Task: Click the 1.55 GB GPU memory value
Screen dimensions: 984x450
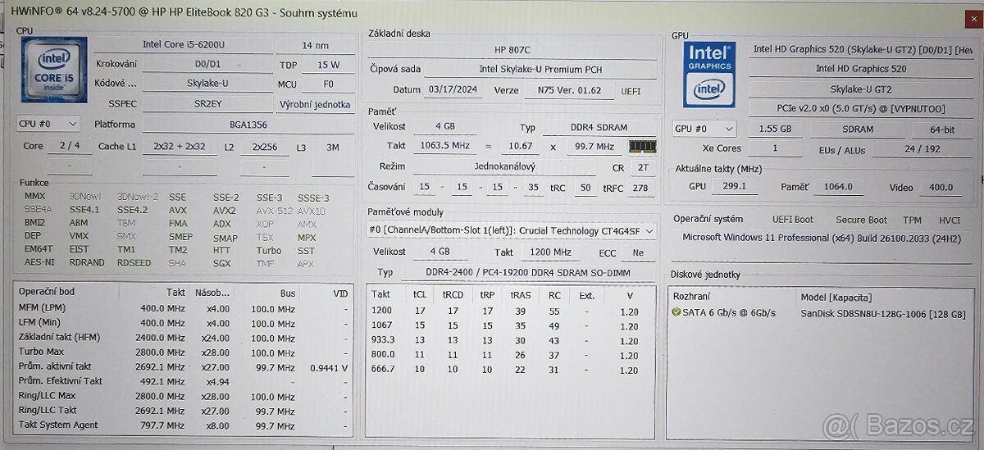Action: click(x=775, y=129)
